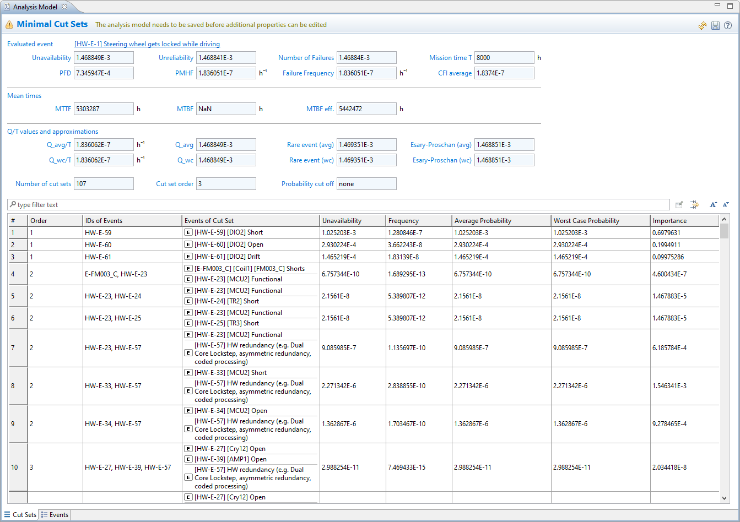Click the Probability cut off field

[366, 184]
